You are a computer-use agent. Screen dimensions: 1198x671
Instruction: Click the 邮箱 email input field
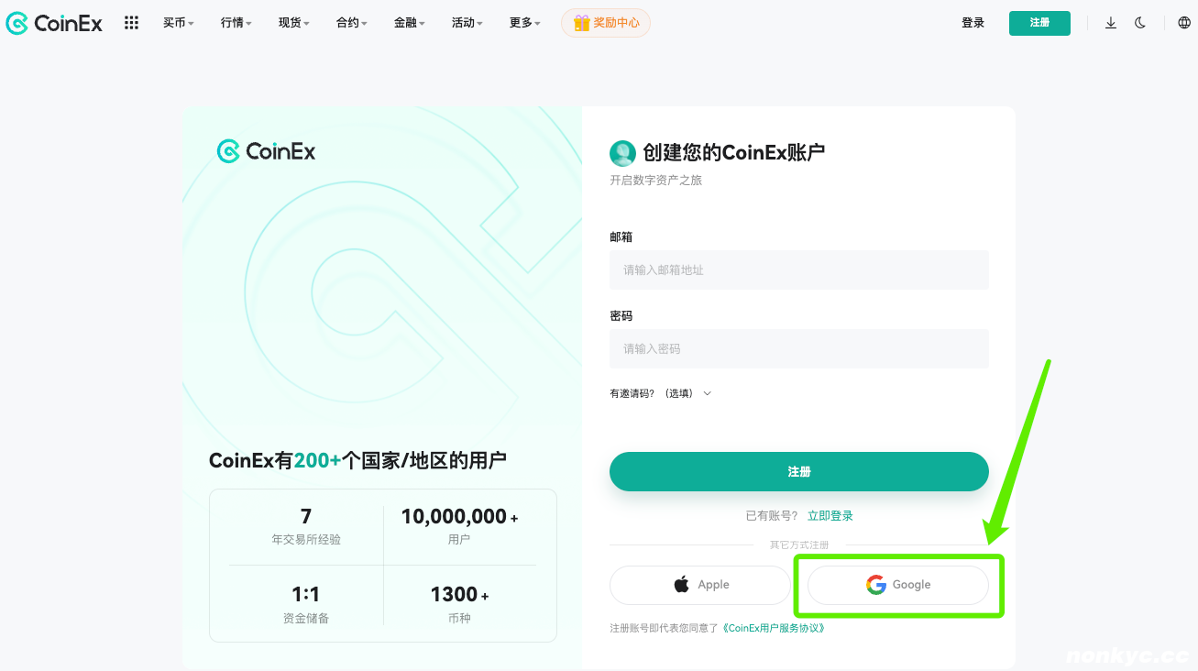(x=798, y=270)
